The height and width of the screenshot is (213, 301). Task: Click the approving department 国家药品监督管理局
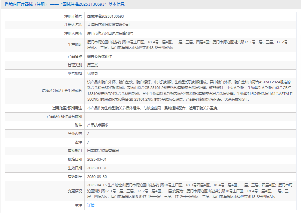pos(103,151)
